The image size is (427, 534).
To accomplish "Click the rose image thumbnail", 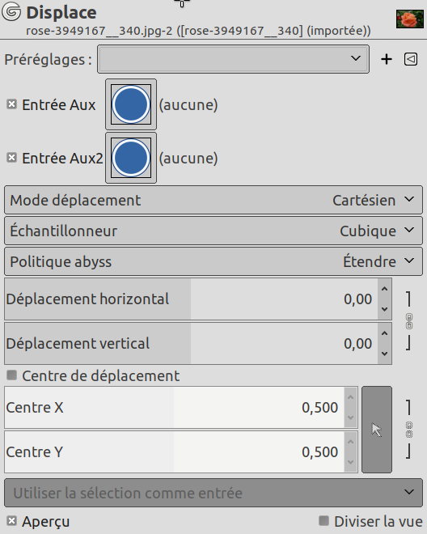I will pyautogui.click(x=410, y=19).
